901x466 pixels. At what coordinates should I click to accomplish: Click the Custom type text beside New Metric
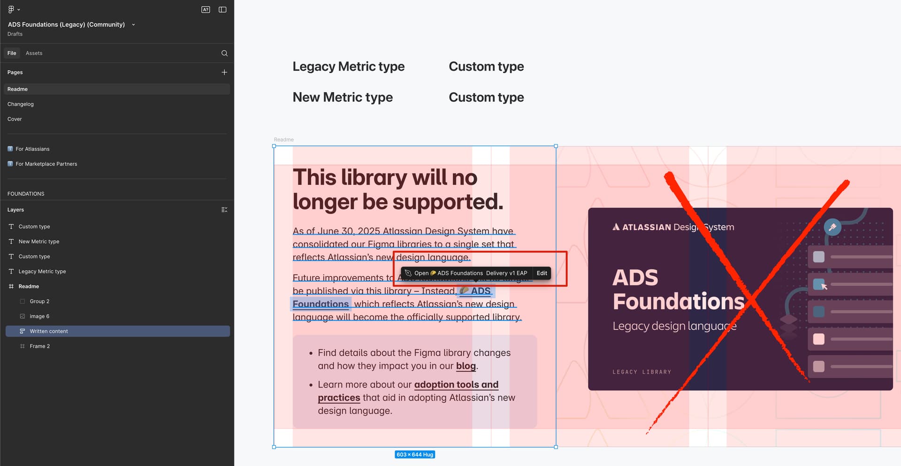(x=486, y=97)
